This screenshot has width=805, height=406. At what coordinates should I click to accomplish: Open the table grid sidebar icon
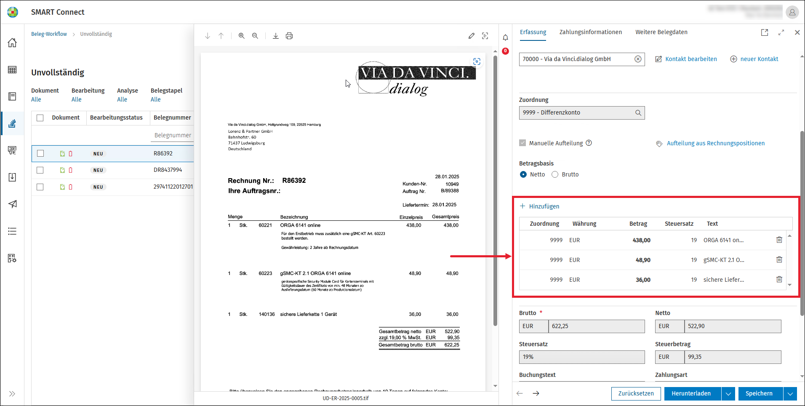(x=12, y=69)
